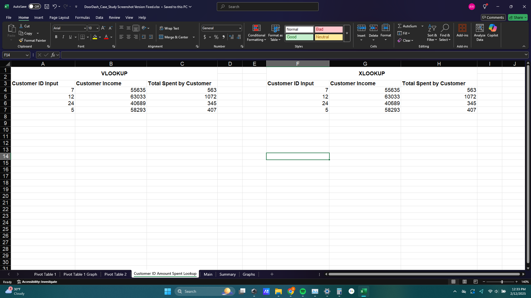
Task: Click the Conditional Formatting icon
Action: click(x=256, y=28)
